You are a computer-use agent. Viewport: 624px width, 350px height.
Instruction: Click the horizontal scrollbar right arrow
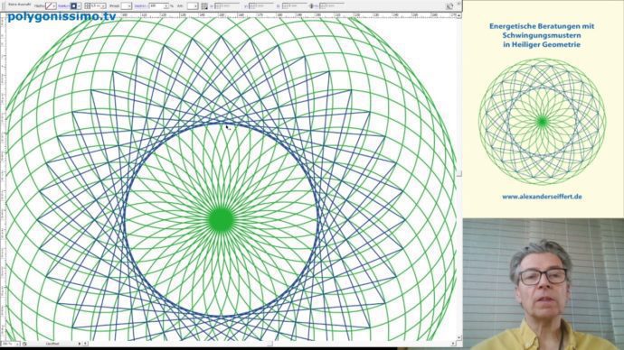tap(453, 344)
